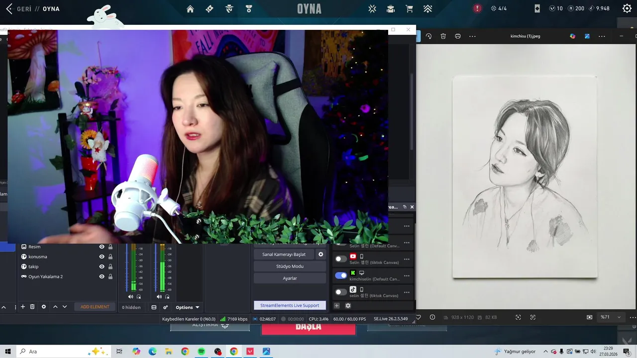Click Sanal Kamerayı Başlat button
This screenshot has height=358, width=637.
284,254
